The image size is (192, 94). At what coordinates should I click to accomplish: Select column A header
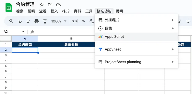[x=25, y=39]
